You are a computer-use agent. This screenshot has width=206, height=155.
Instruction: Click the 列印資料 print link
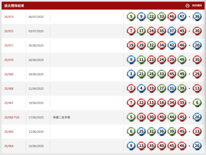point(197,5)
